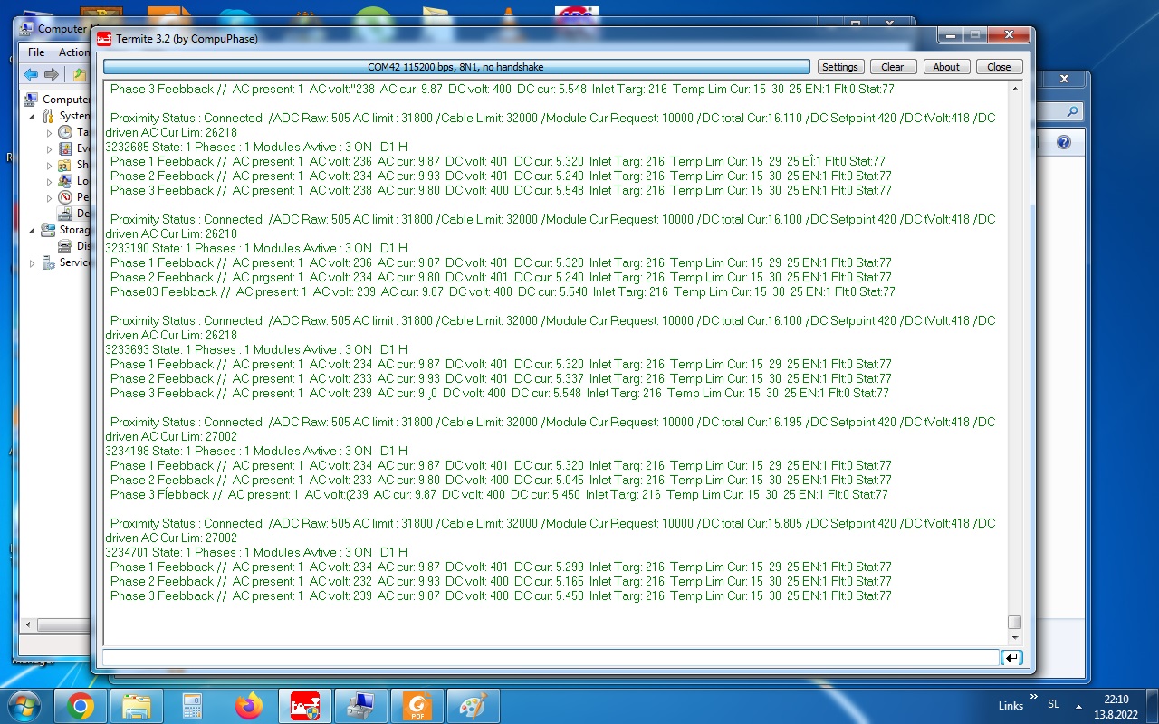This screenshot has width=1159, height=724.
Task: Open the Action menu in Computer Management
Action: tap(74, 52)
